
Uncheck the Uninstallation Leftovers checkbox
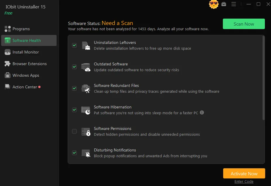(x=74, y=45)
